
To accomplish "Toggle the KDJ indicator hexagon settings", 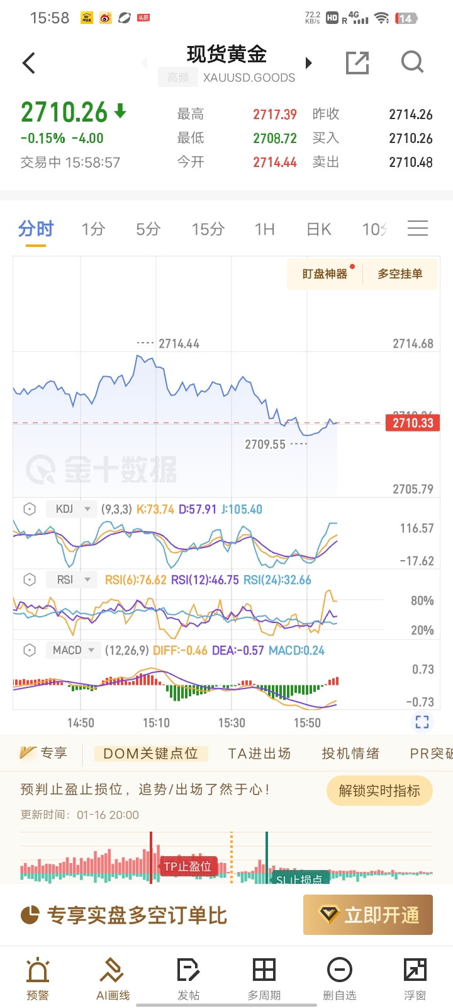I will point(30,509).
